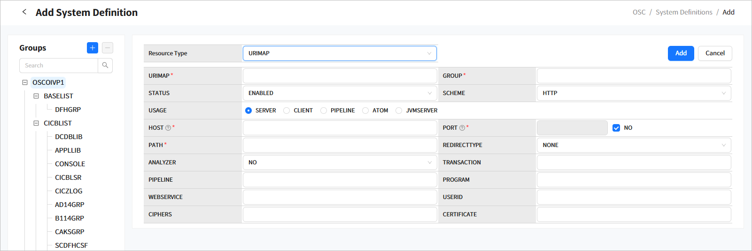
Task: Click the back arrow beside Add System Definition
Action: [x=24, y=12]
